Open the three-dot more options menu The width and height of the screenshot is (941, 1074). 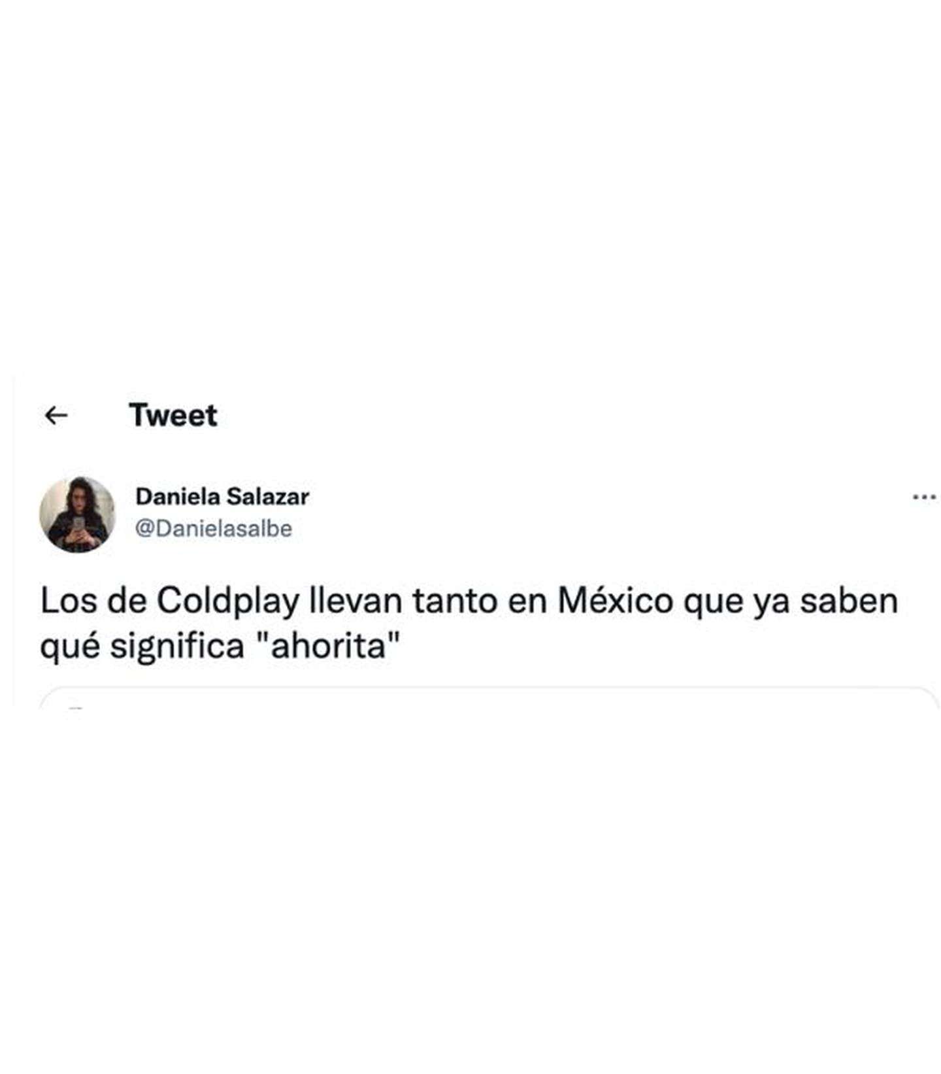[924, 498]
